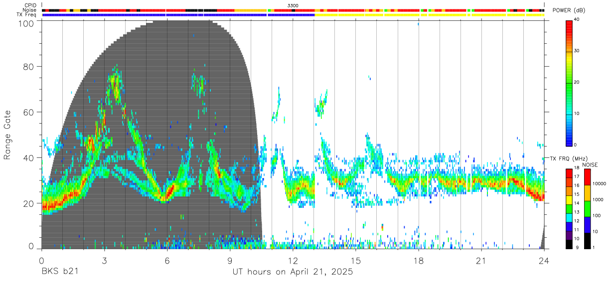Click the 3 hour tick on UT axis
The image size is (612, 282).
tap(104, 260)
